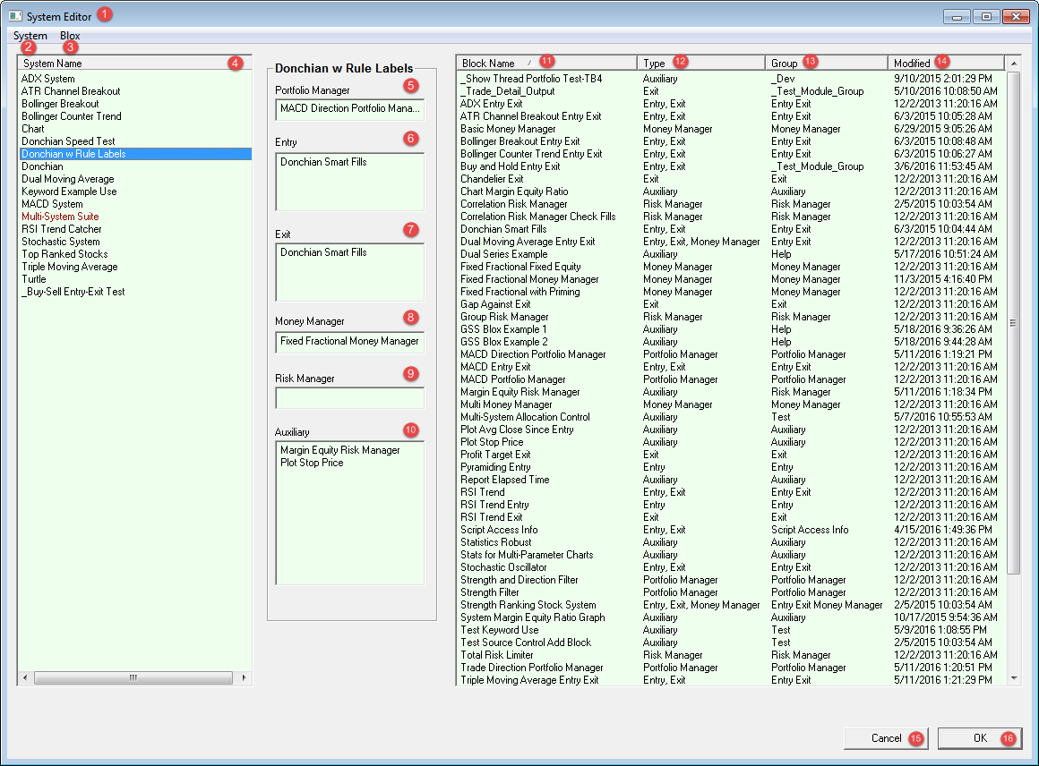Click Fixed Fractional Money Manager field
The height and width of the screenshot is (766, 1039).
click(x=350, y=342)
